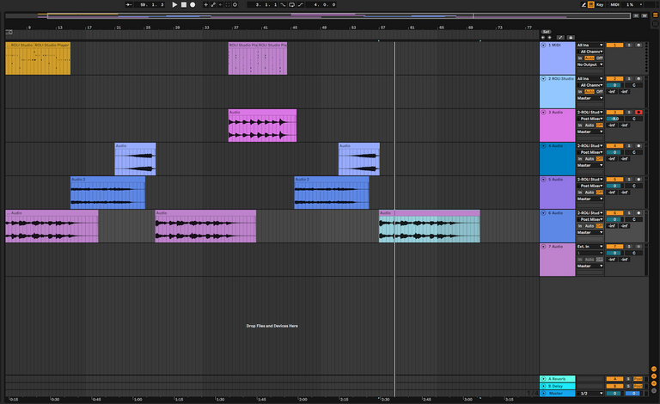Viewport: 660px width, 404px height.
Task: Set 1 MIDI track monitor to In
Action: (x=580, y=58)
